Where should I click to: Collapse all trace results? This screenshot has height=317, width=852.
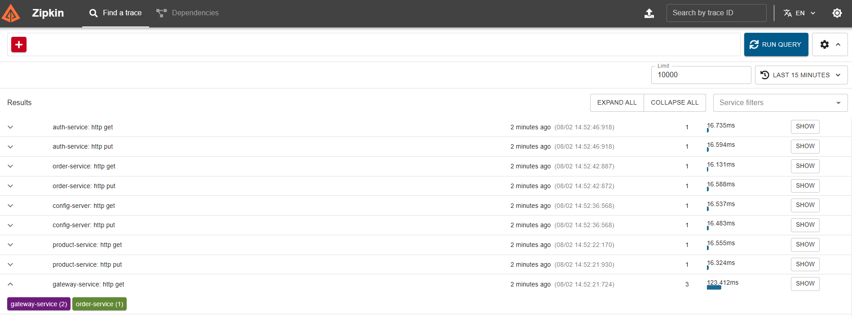click(x=675, y=103)
